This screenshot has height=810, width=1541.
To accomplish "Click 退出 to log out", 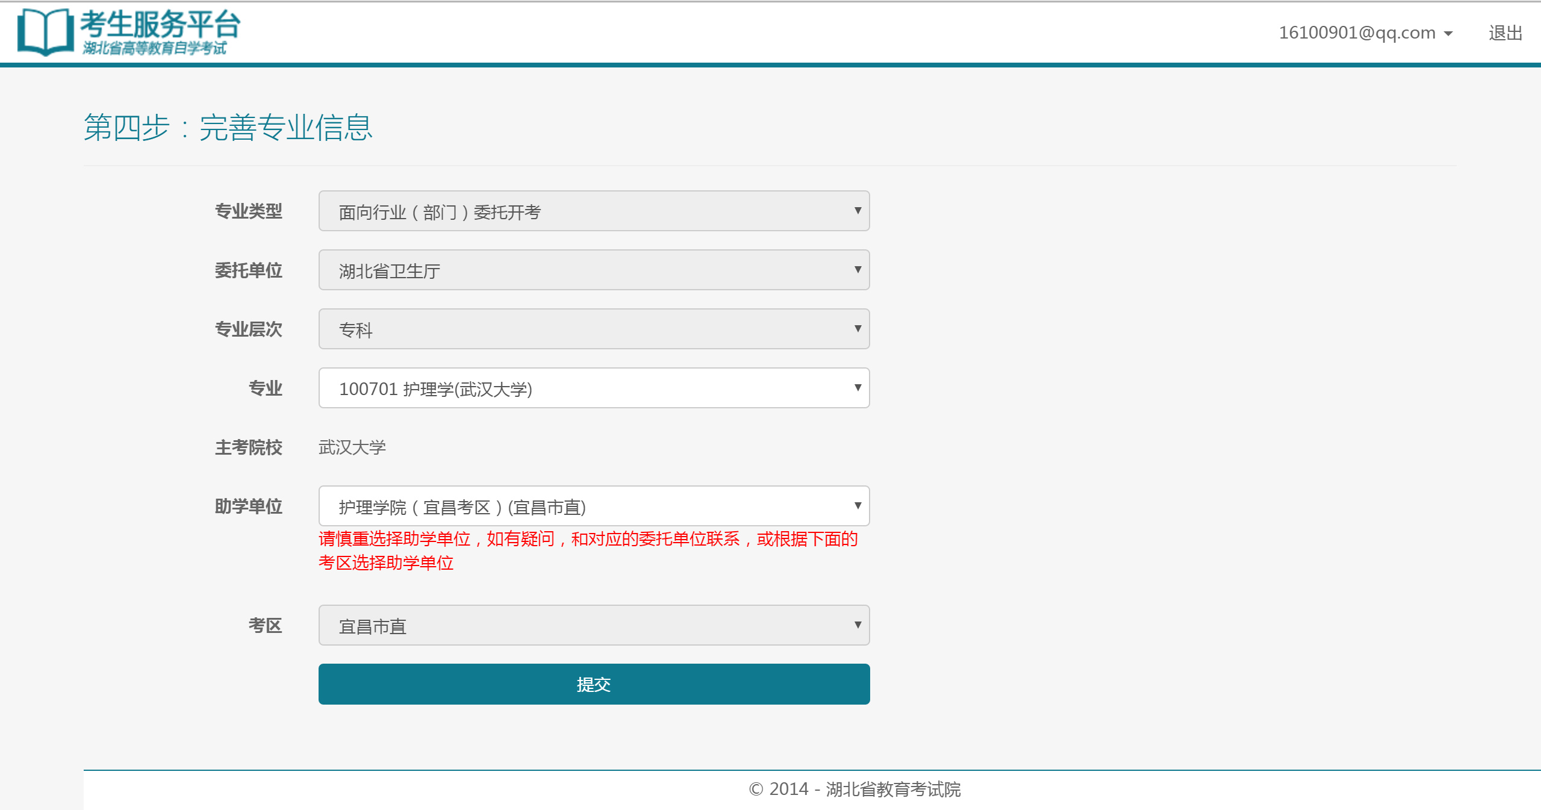I will (x=1505, y=33).
